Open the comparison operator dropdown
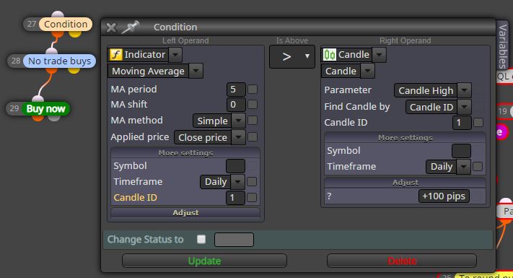The width and height of the screenshot is (513, 278). (x=291, y=56)
